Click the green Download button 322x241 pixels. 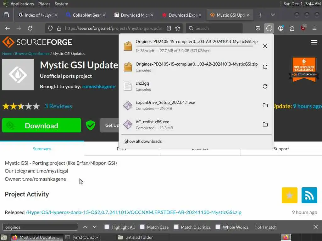pyautogui.click(x=42, y=125)
